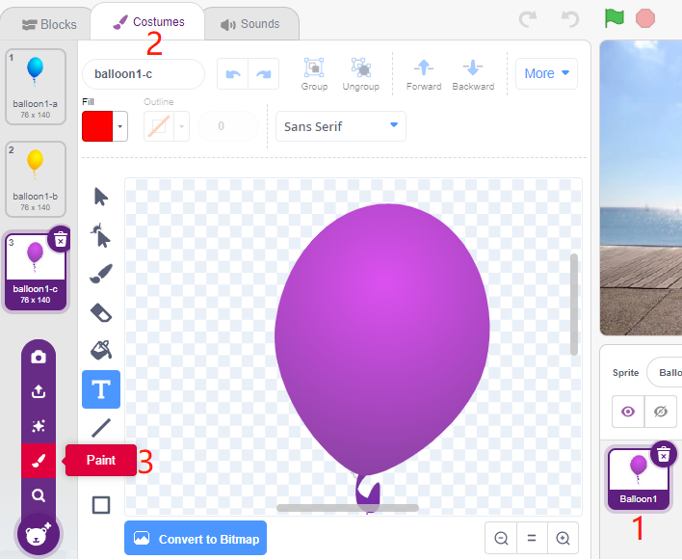Bring selection Forward
Screen dimensions: 682x560
(x=424, y=74)
